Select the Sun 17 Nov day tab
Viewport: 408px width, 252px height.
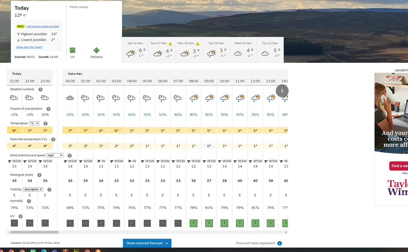163,50
